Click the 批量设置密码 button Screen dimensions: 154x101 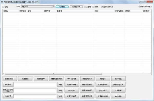[x=87, y=84]
